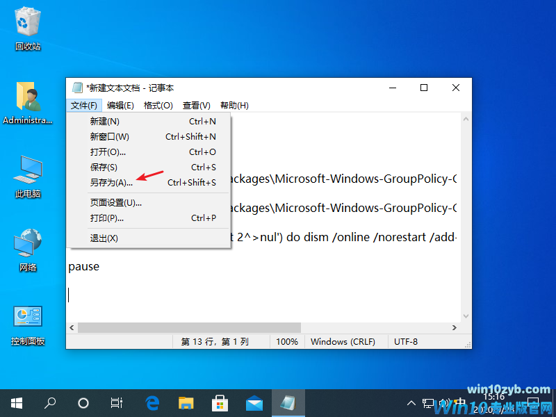Expand hidden system tray icons chevron
The image size is (556, 417).
[x=411, y=402]
